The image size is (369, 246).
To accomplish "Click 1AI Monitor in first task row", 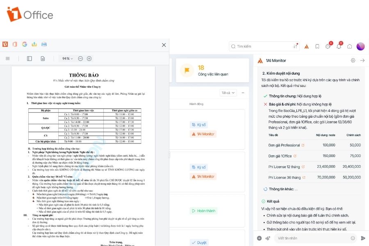I will pos(203,134).
